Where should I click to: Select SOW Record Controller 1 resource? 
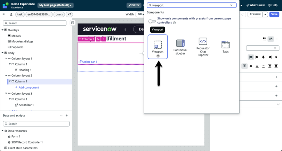click(x=27, y=142)
